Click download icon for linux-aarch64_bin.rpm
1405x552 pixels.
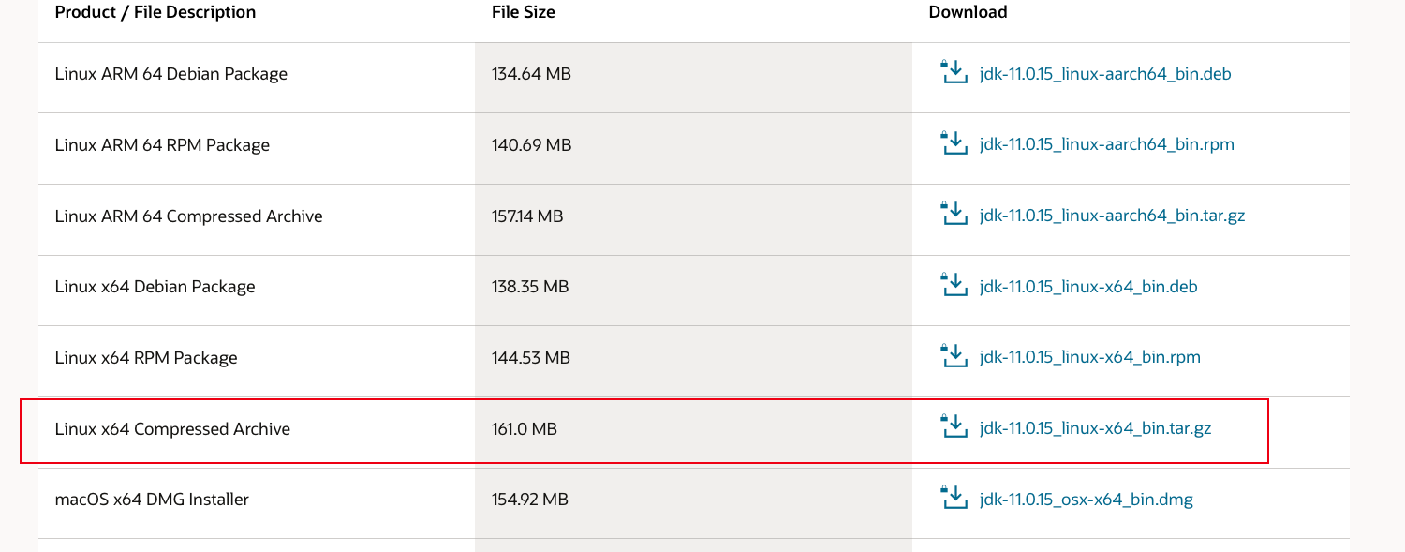[952, 143]
